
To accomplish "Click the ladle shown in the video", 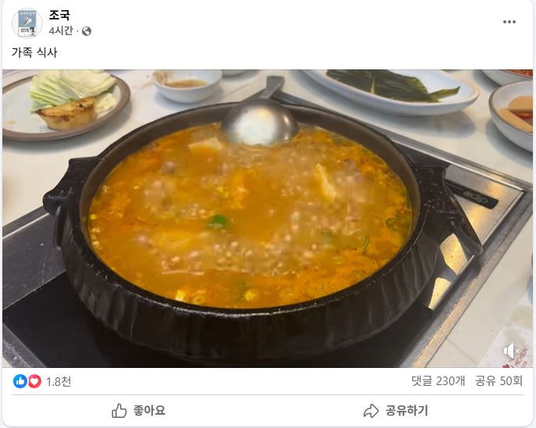I will coord(259,116).
